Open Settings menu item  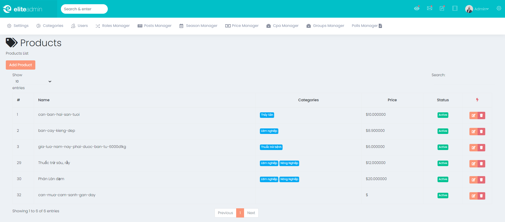click(x=18, y=26)
